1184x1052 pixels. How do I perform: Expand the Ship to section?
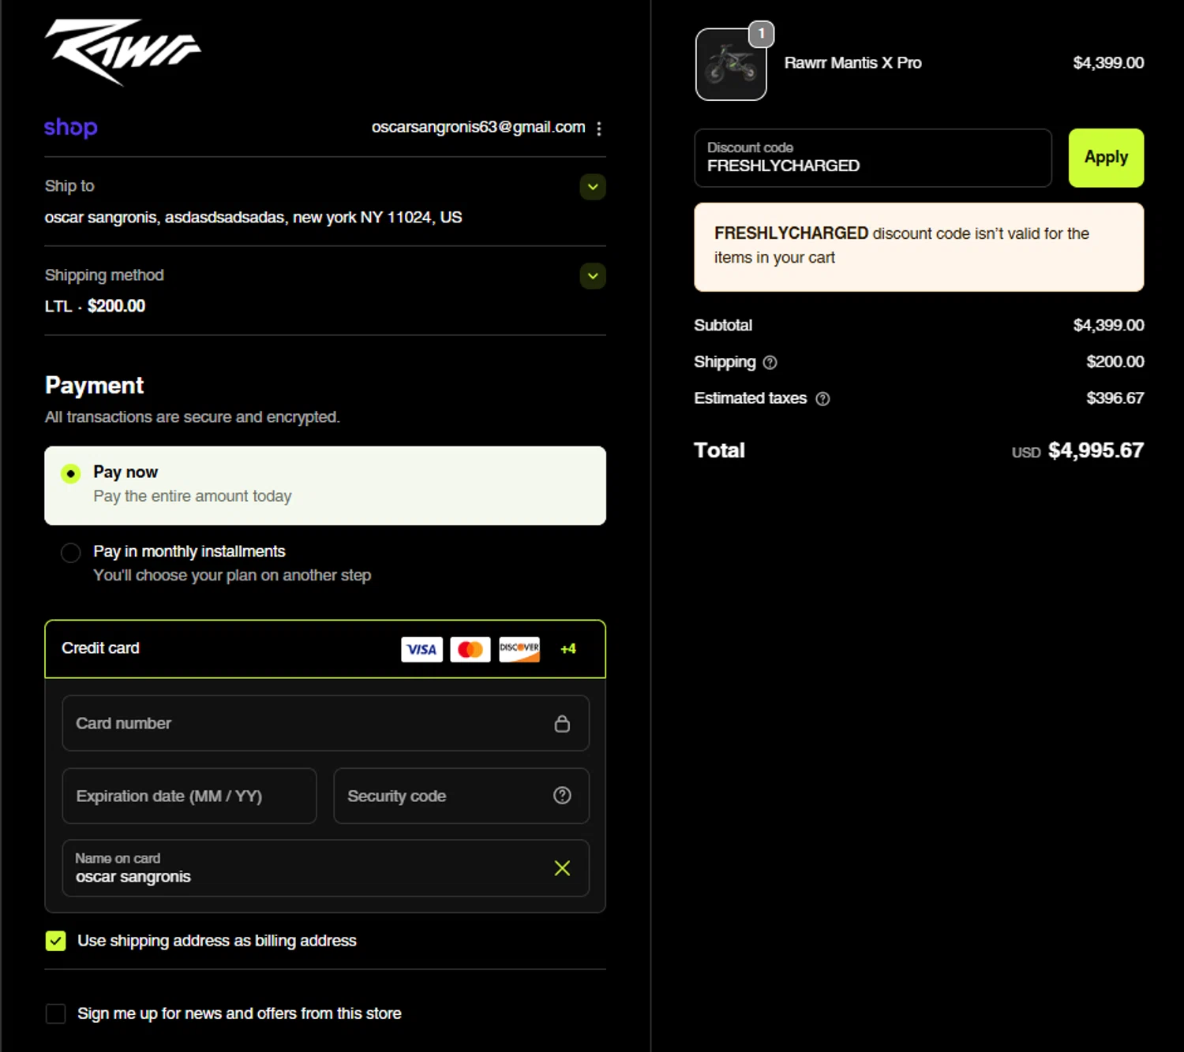point(593,187)
